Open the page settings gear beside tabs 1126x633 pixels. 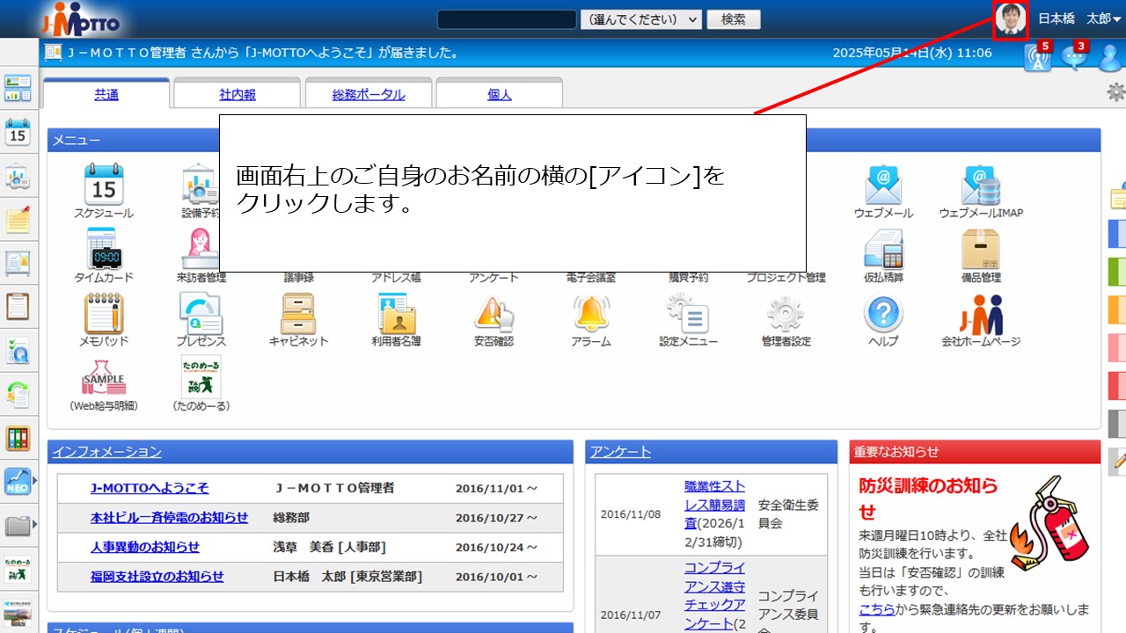1115,91
